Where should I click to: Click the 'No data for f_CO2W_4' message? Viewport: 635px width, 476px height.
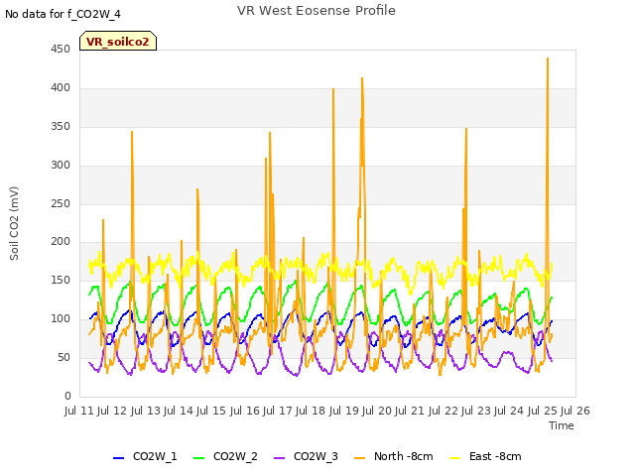click(x=63, y=14)
